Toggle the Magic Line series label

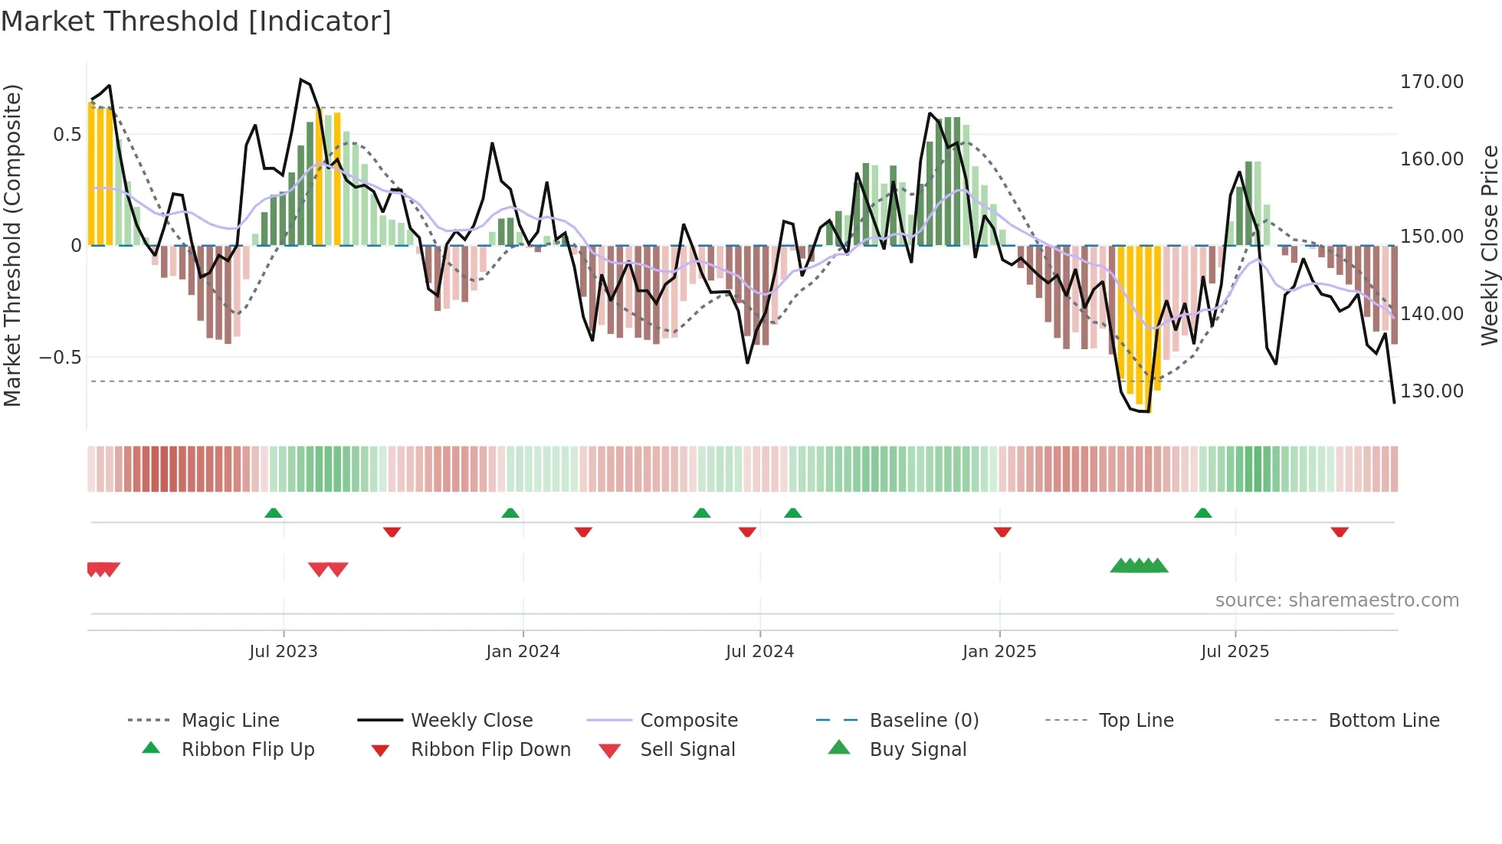click(x=230, y=720)
